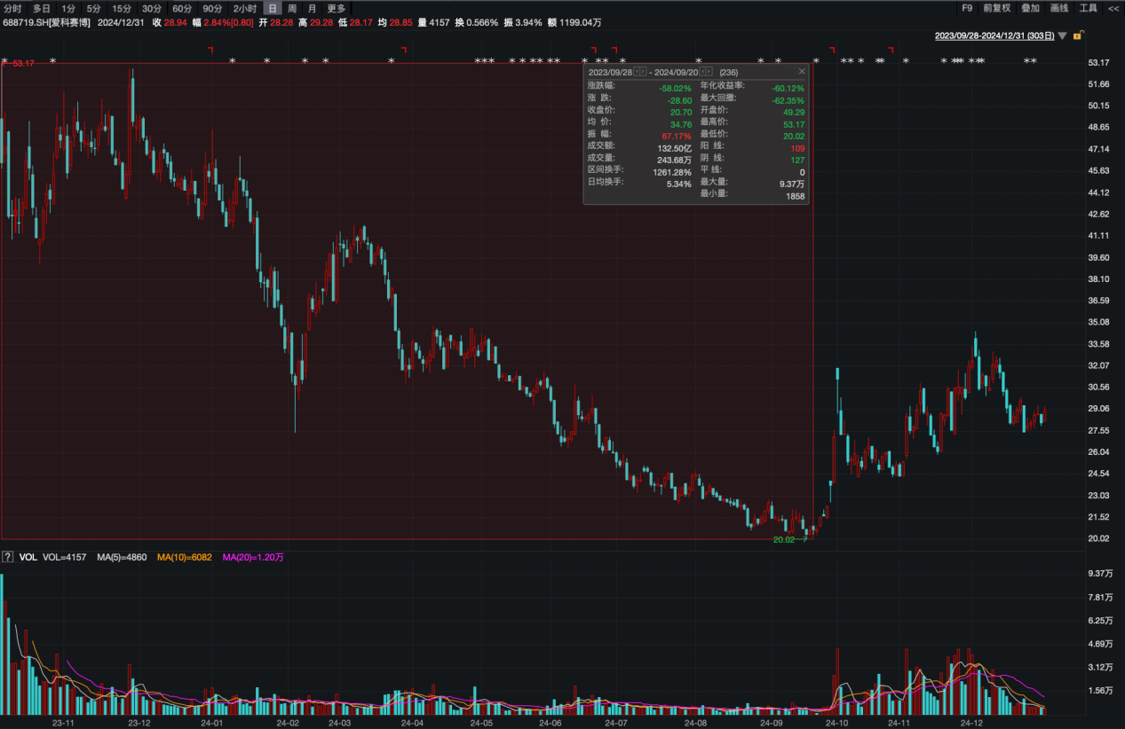
Task: Open the 工具 tools menu
Action: pyautogui.click(x=1088, y=8)
